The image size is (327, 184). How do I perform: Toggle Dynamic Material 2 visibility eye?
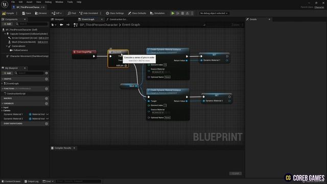[x=48, y=119]
